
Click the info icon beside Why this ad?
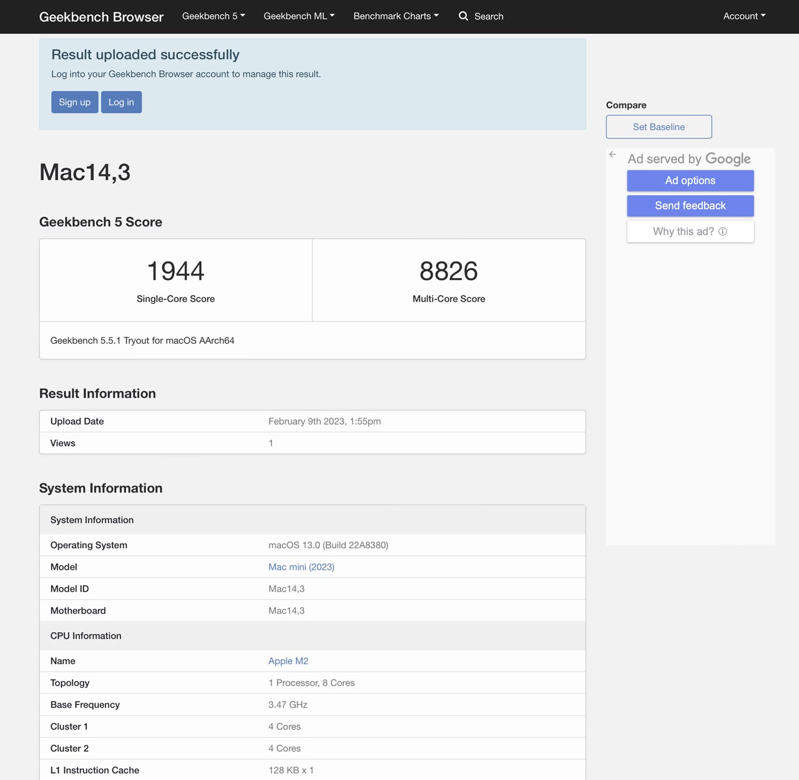tap(723, 231)
